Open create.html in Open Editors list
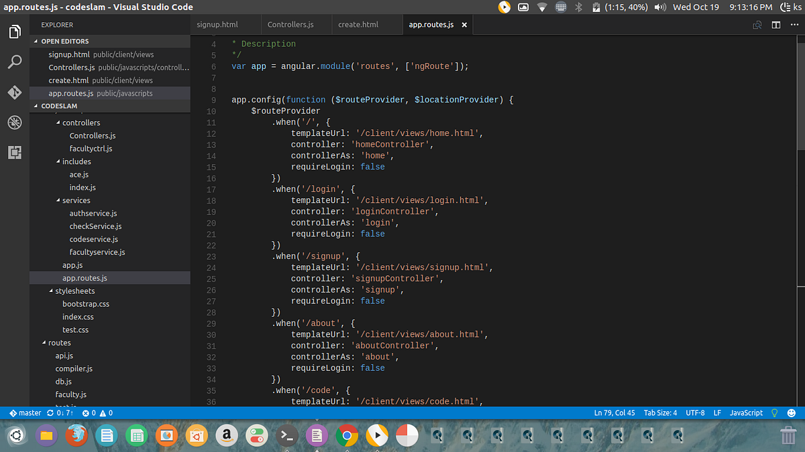This screenshot has width=805, height=452. coord(110,80)
